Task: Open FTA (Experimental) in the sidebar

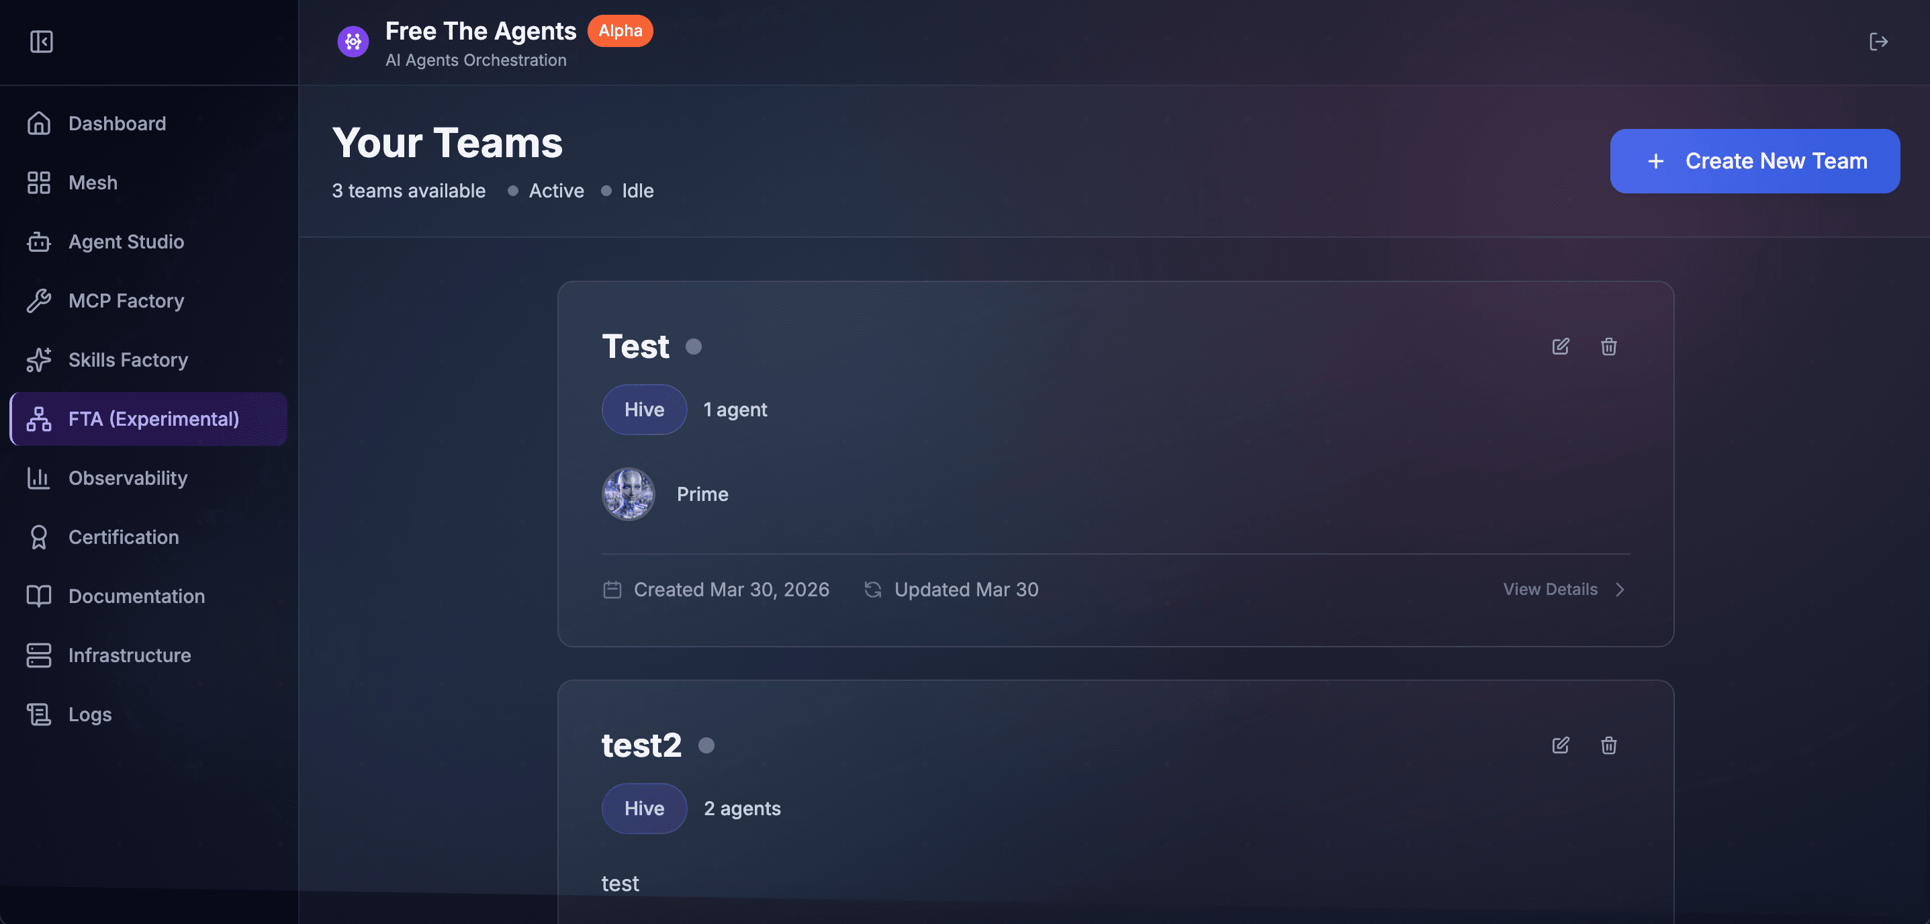Action: pos(153,419)
